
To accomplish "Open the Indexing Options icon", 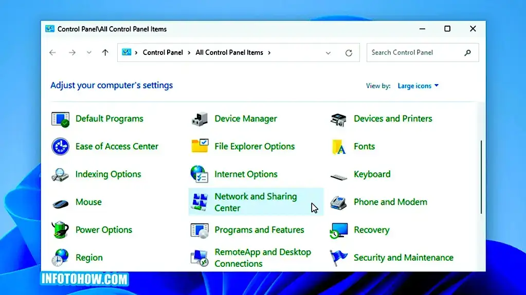I will 60,174.
